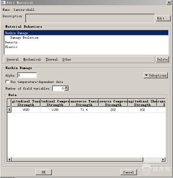Viewport: 173px width, 178px height.
Task: Click Cancel to discard changes
Action: [x=129, y=172]
